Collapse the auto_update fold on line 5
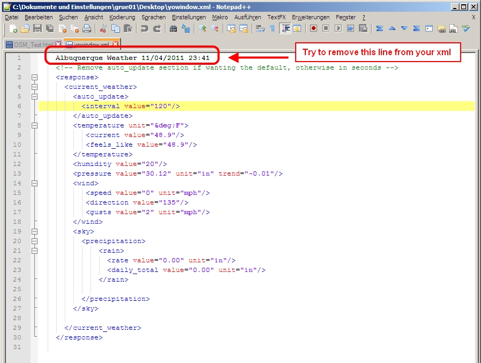The image size is (481, 363). 34,96
